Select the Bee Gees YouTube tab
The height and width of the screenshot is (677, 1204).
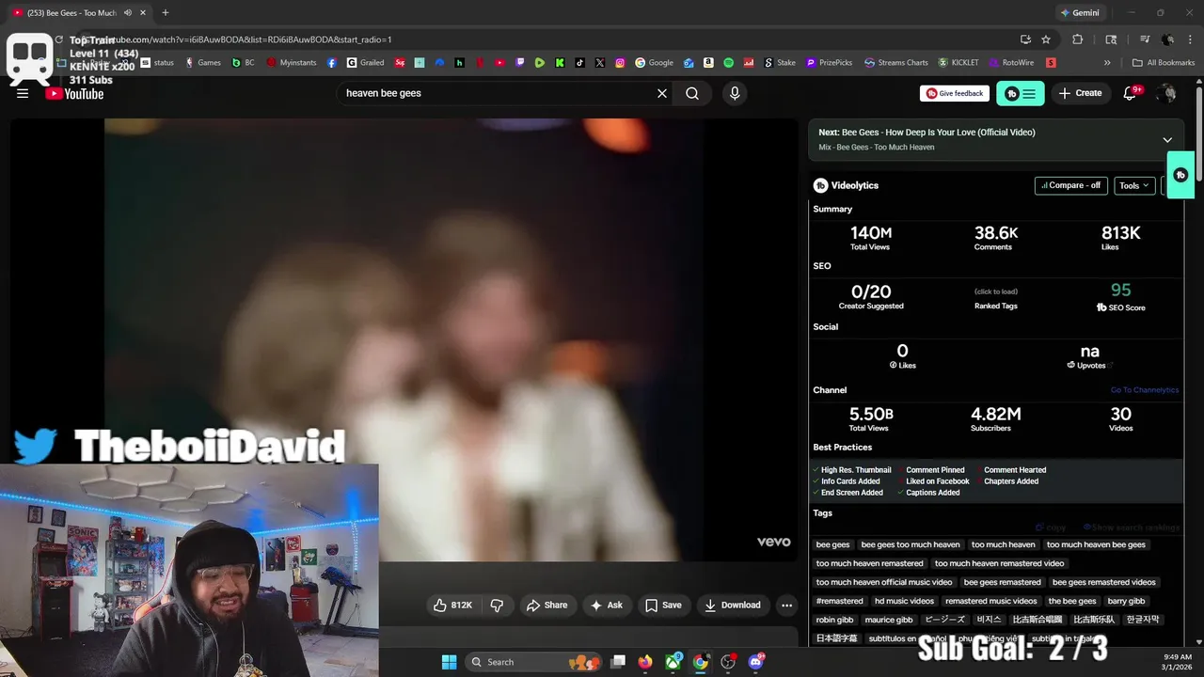[x=78, y=13]
